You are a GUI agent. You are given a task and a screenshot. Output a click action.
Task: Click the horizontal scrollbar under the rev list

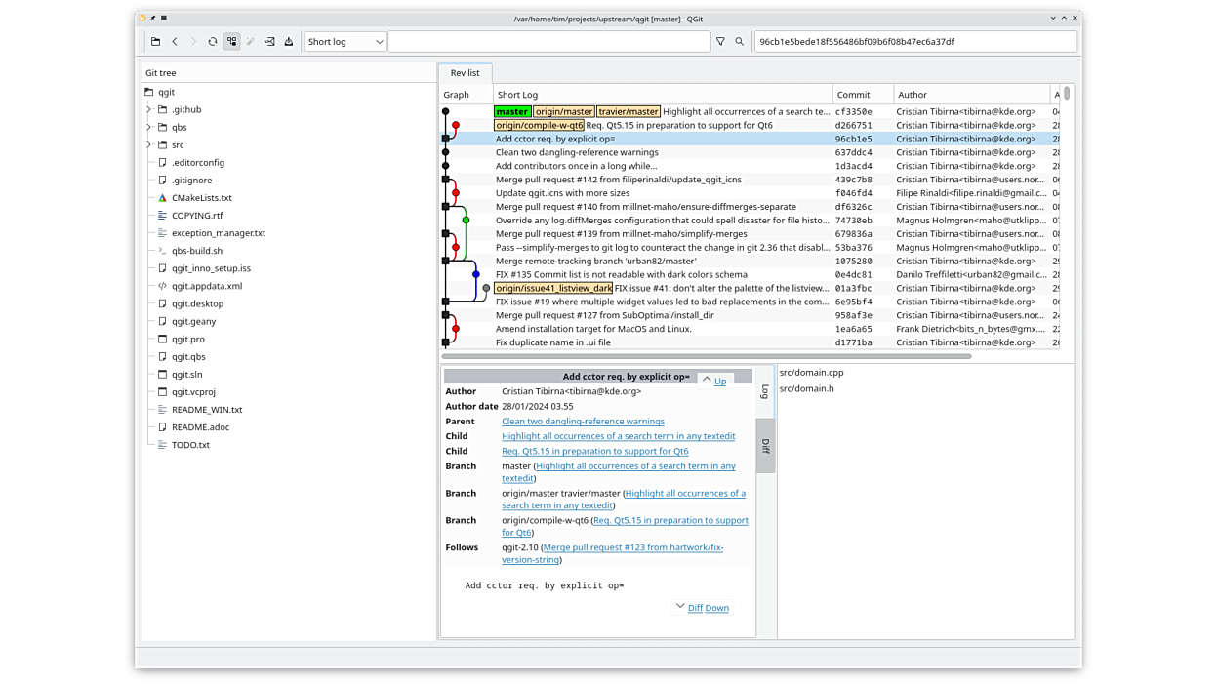[706, 356]
